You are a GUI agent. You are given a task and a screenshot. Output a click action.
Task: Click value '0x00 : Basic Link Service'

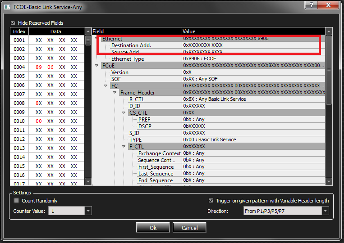coord(210,139)
